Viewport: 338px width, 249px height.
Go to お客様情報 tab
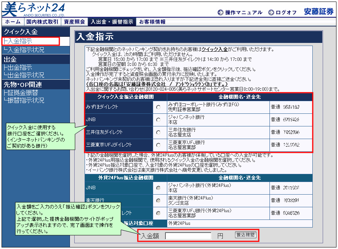(152, 22)
